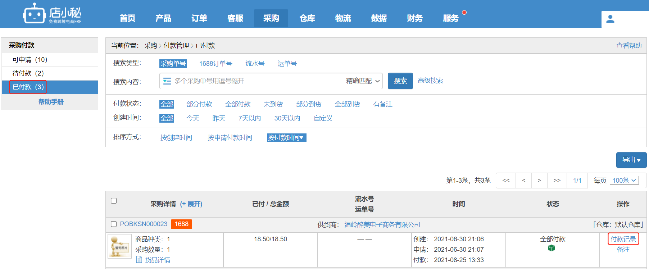Open the 精确匹配 match type dropdown
649x269 pixels.
click(x=362, y=81)
